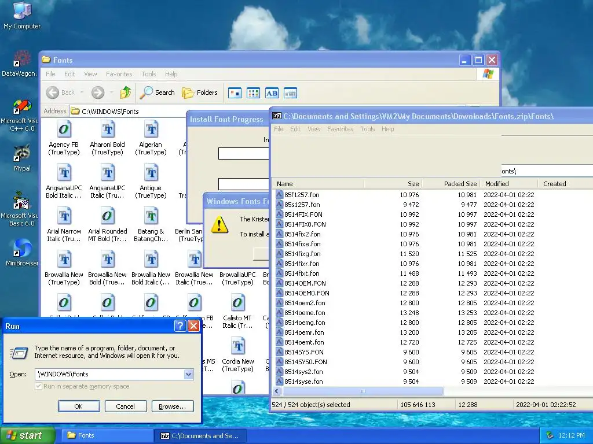The width and height of the screenshot is (593, 444).
Task: Open the File menu in Fonts window
Action: click(50, 74)
